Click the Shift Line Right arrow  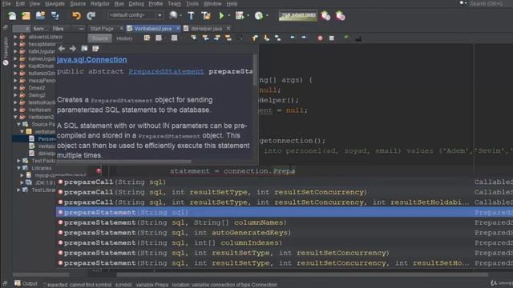(x=304, y=38)
